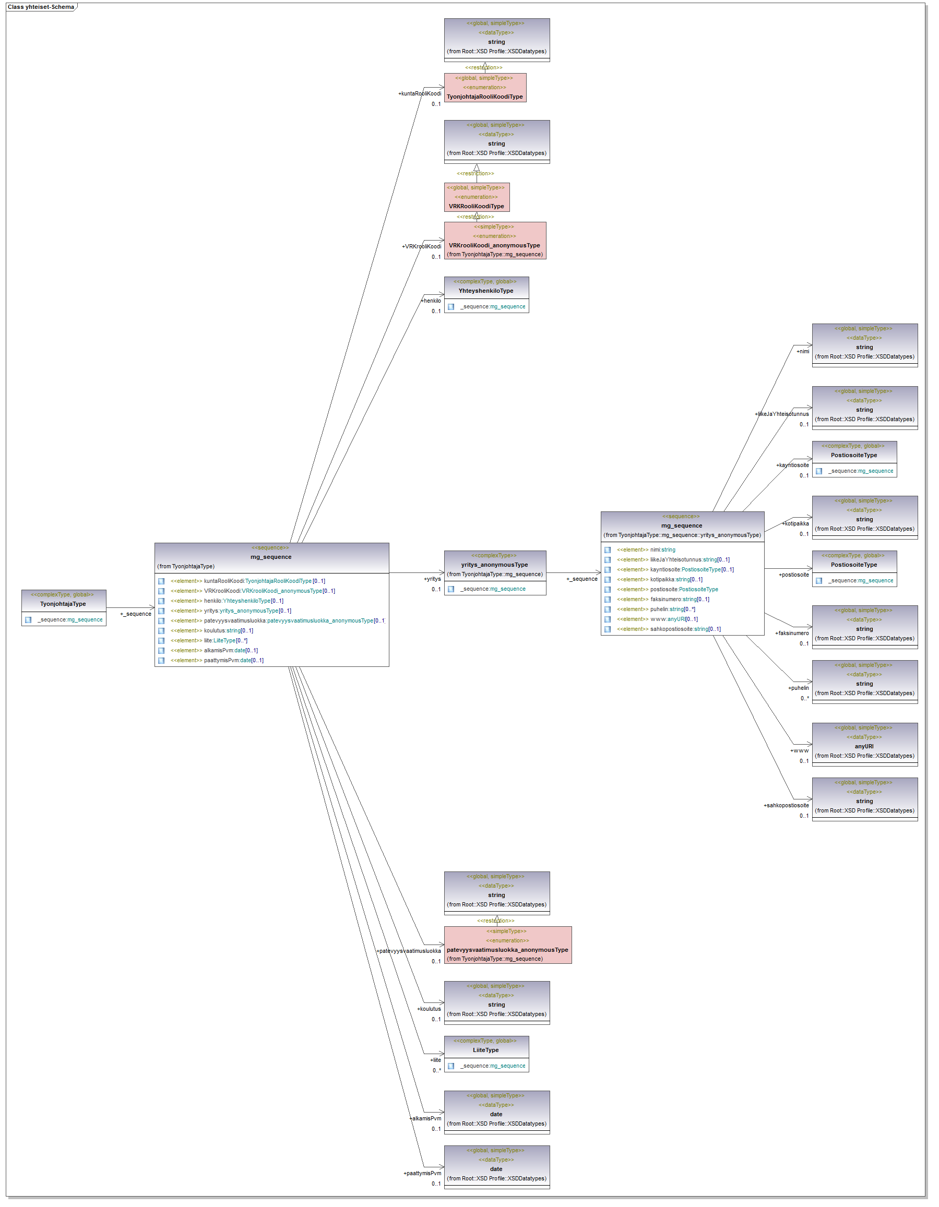Click the VRKRooliKoodiType class header

(477, 197)
